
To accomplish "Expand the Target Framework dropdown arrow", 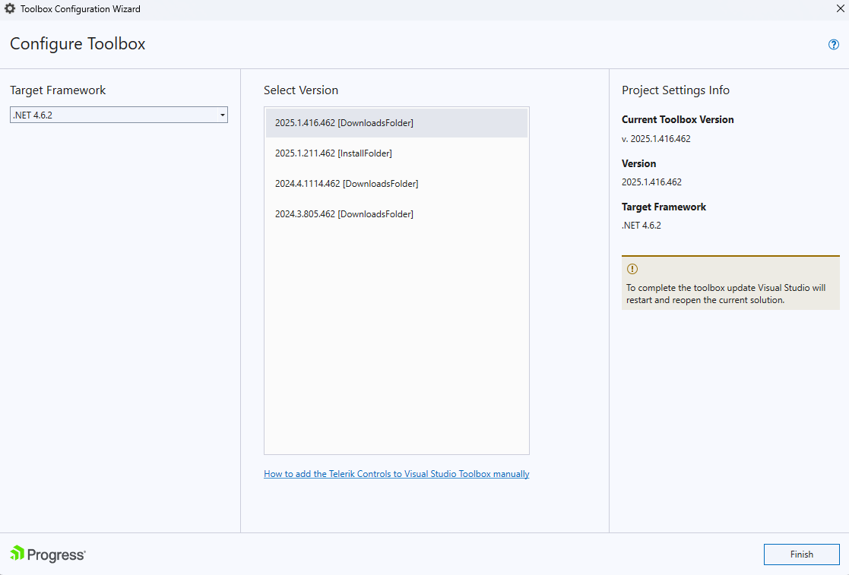I will (223, 115).
